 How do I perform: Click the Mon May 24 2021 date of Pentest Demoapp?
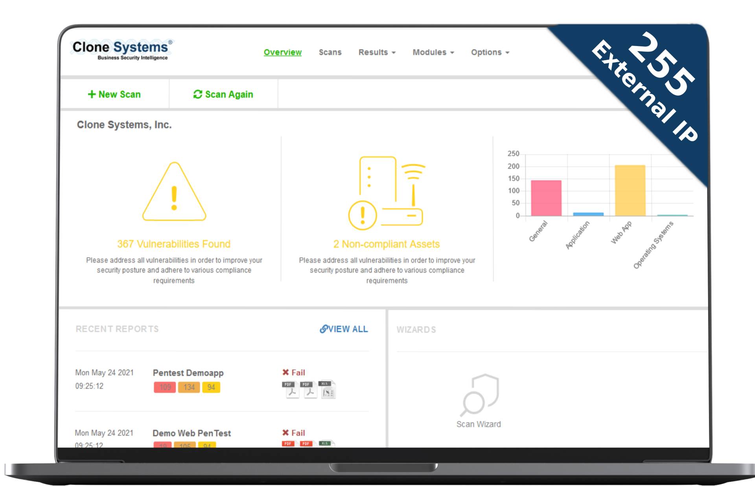pyautogui.click(x=104, y=372)
